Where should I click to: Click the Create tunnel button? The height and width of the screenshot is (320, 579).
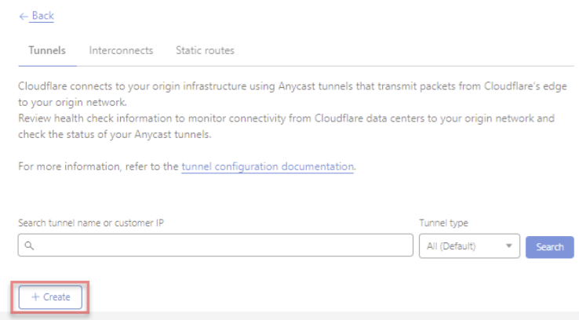pyautogui.click(x=50, y=297)
